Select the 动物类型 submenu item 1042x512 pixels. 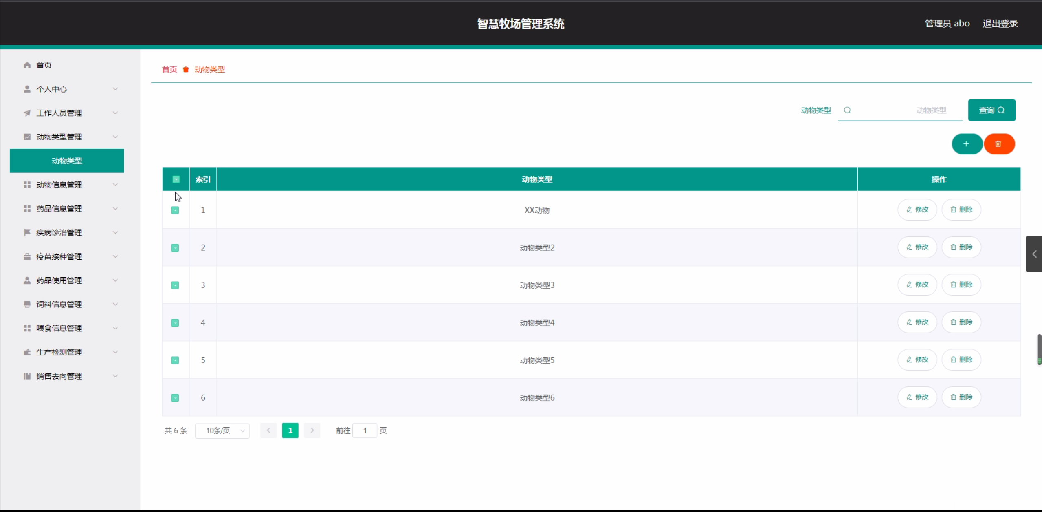67,161
